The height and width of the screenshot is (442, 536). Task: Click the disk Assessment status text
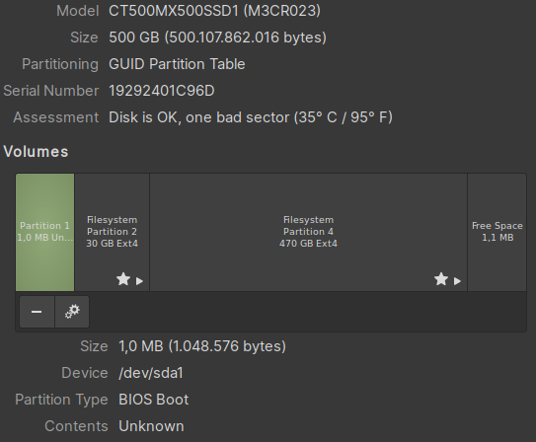251,117
